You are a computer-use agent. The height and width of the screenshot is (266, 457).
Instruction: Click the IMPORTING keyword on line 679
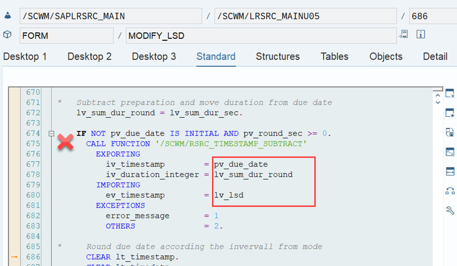coord(118,185)
